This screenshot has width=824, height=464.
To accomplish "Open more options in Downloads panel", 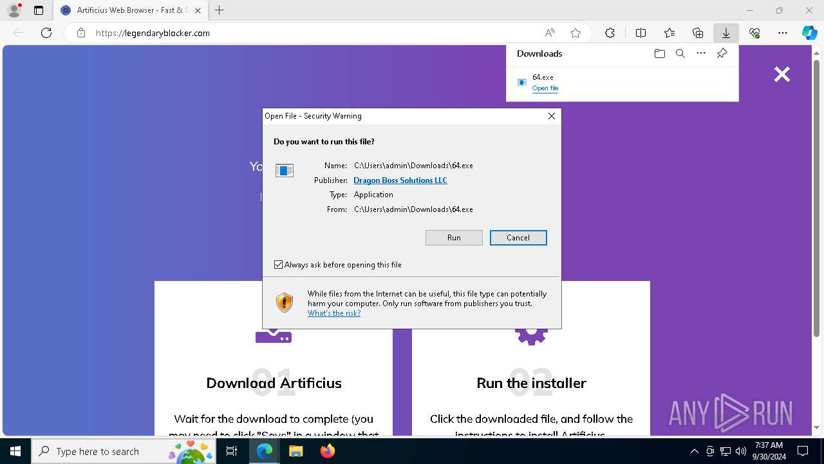I will click(x=701, y=53).
